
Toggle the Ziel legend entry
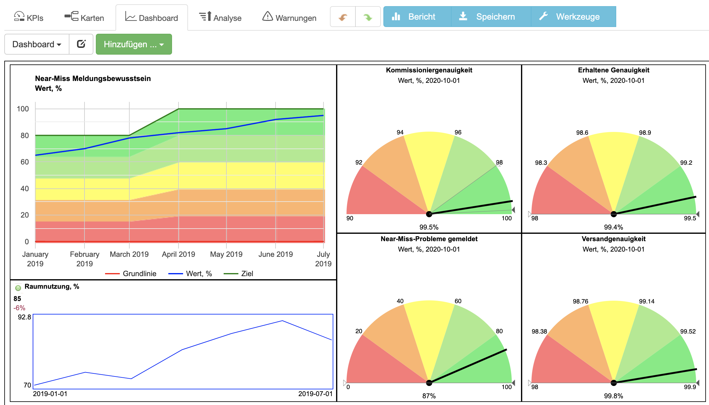click(238, 273)
